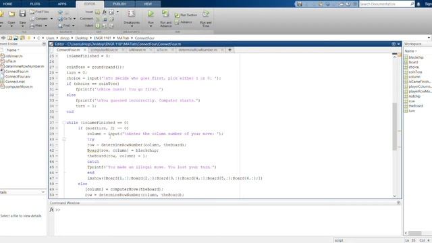Viewport: 432px width, 243px height.
Task: Switch to the PLOTS ribbon tab
Action: (35, 4)
